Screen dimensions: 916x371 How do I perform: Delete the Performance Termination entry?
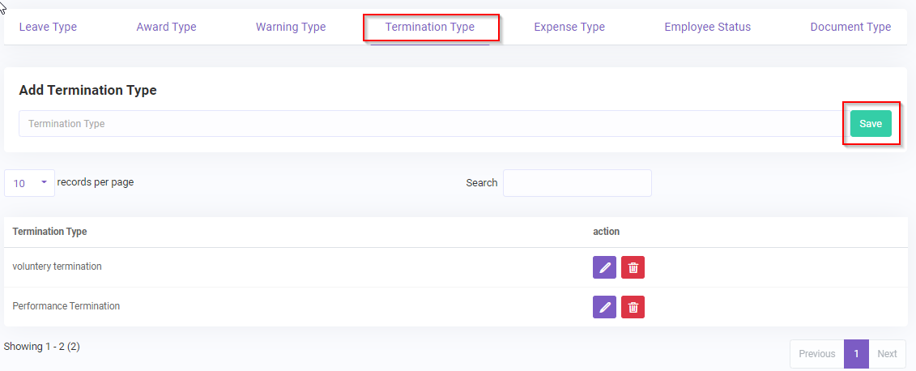(x=633, y=307)
